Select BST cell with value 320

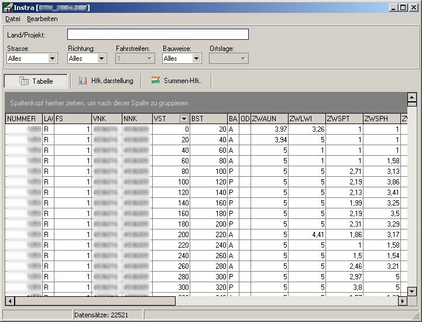click(209, 287)
